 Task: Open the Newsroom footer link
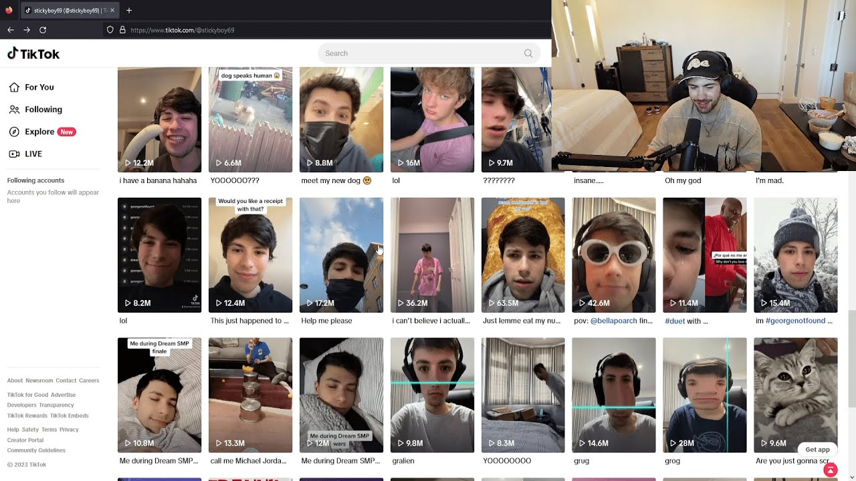(x=39, y=381)
